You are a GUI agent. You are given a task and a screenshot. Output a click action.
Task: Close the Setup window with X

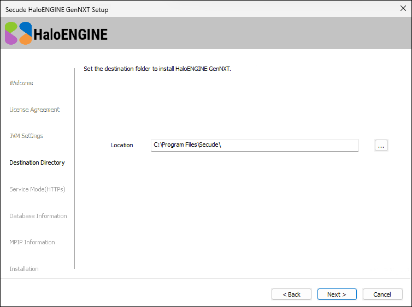point(403,8)
